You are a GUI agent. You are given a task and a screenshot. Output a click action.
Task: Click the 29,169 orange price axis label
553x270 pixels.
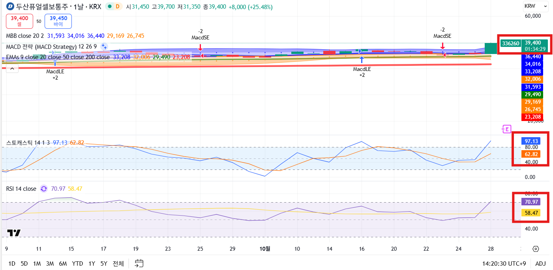(x=533, y=102)
